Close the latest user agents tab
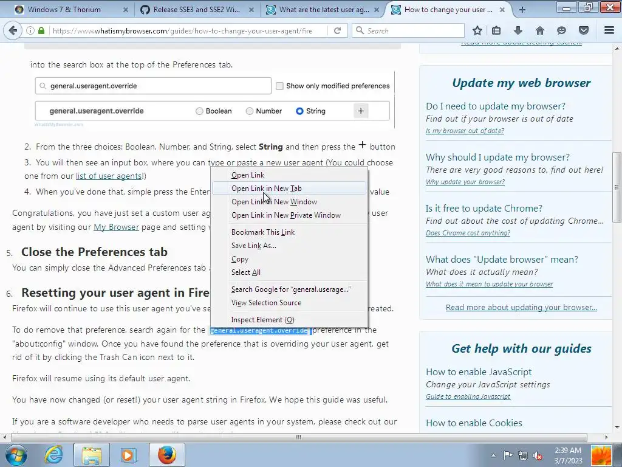Image resolution: width=622 pixels, height=467 pixels. pyautogui.click(x=377, y=10)
